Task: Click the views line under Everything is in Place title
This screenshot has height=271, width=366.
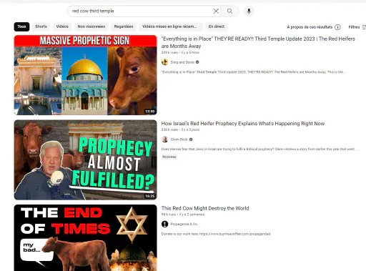Action: coord(180,52)
